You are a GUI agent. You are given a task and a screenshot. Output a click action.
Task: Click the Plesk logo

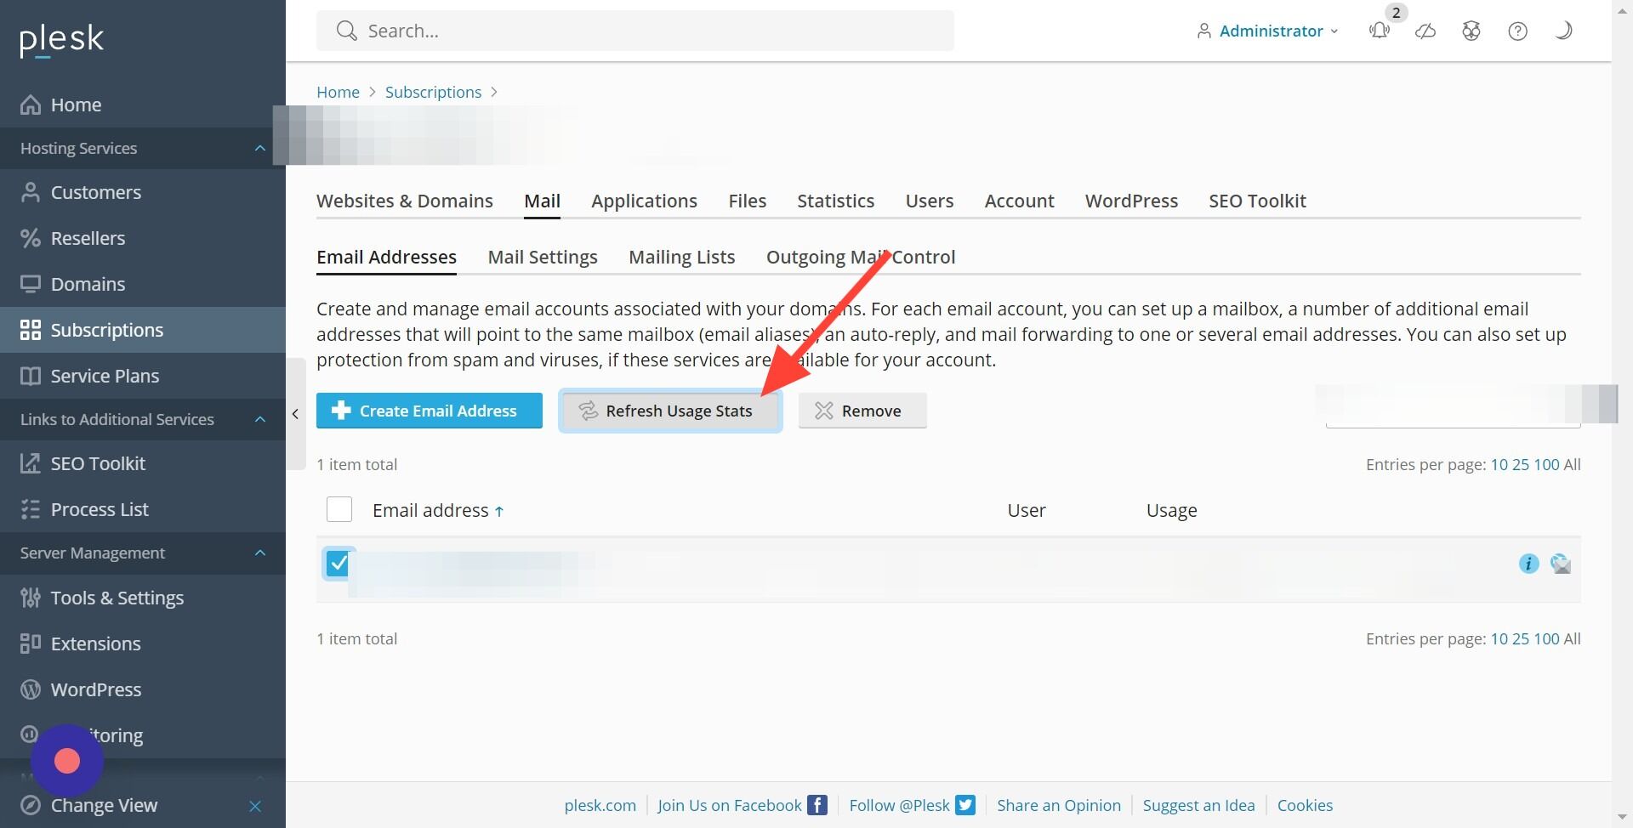click(61, 39)
